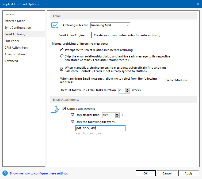Toggle the Only smaller than checkbox
202x179 pixels.
(x=72, y=115)
